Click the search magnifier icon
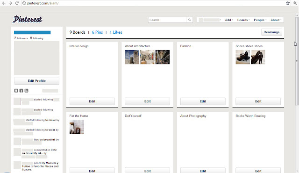Screen dimensions: 299x173 point(190,20)
